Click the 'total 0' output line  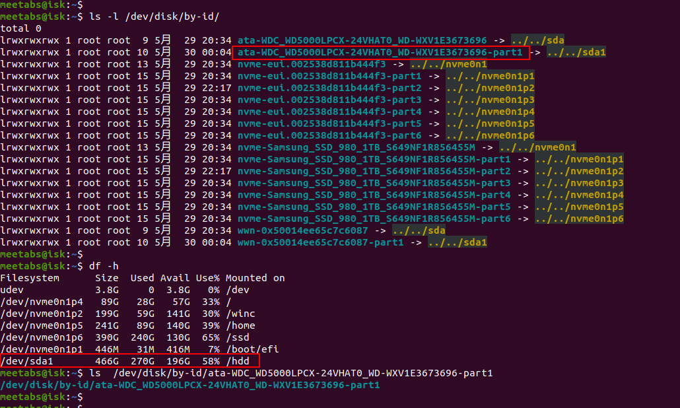[21, 28]
